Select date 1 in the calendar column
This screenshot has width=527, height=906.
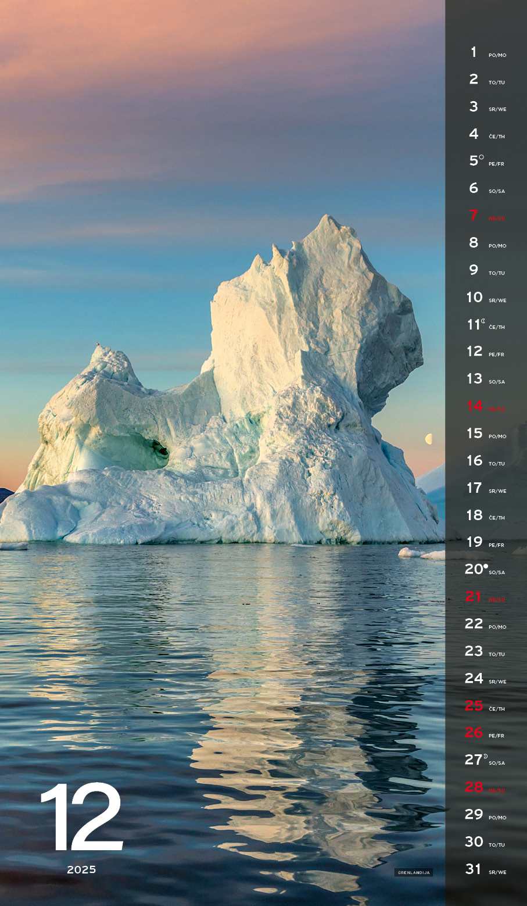pos(474,52)
